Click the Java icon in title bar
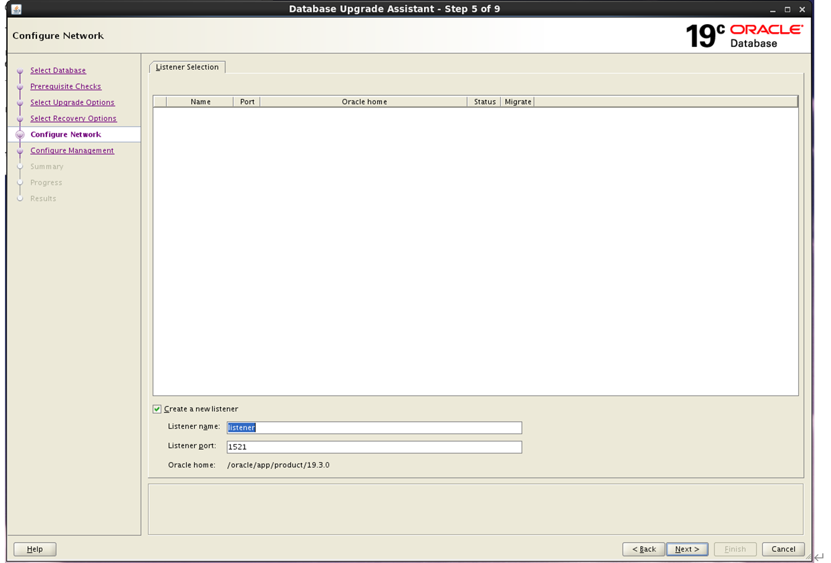The width and height of the screenshot is (831, 563). pos(17,9)
